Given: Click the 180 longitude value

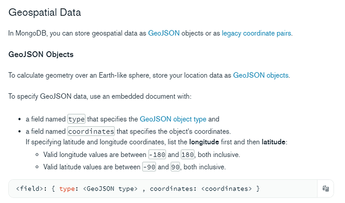Looking at the screenshot, I should coord(187,154).
